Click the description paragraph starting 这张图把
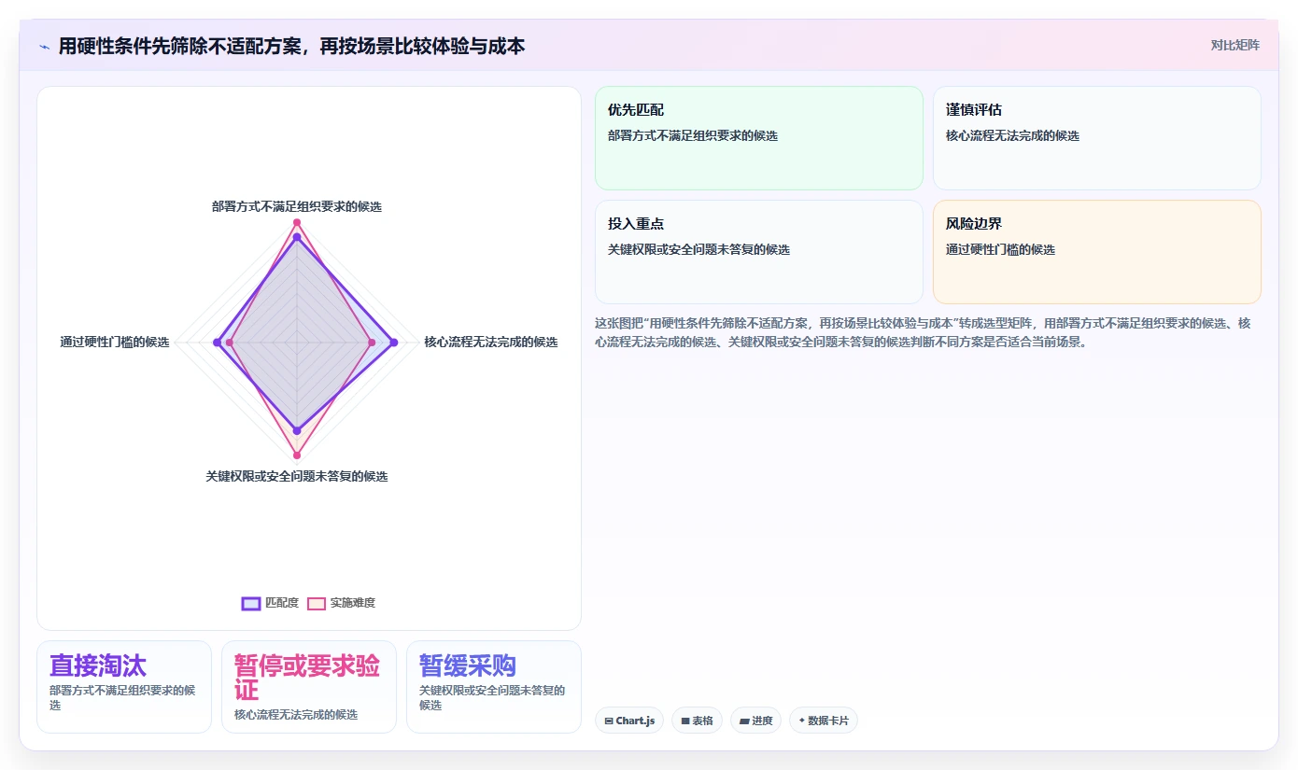Viewport: 1298px width, 770px height. point(923,332)
